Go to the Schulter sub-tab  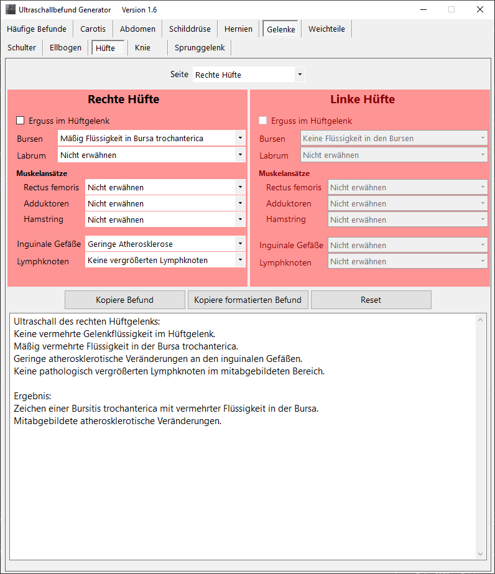tap(22, 48)
